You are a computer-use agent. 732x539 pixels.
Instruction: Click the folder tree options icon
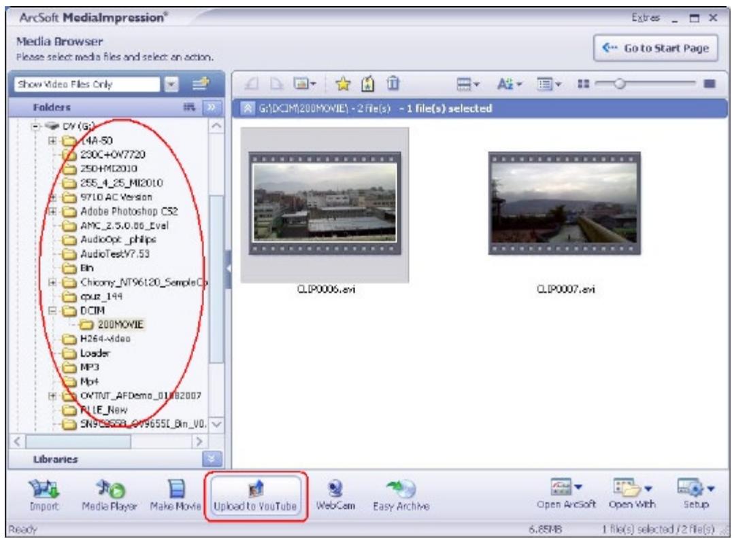pos(188,107)
